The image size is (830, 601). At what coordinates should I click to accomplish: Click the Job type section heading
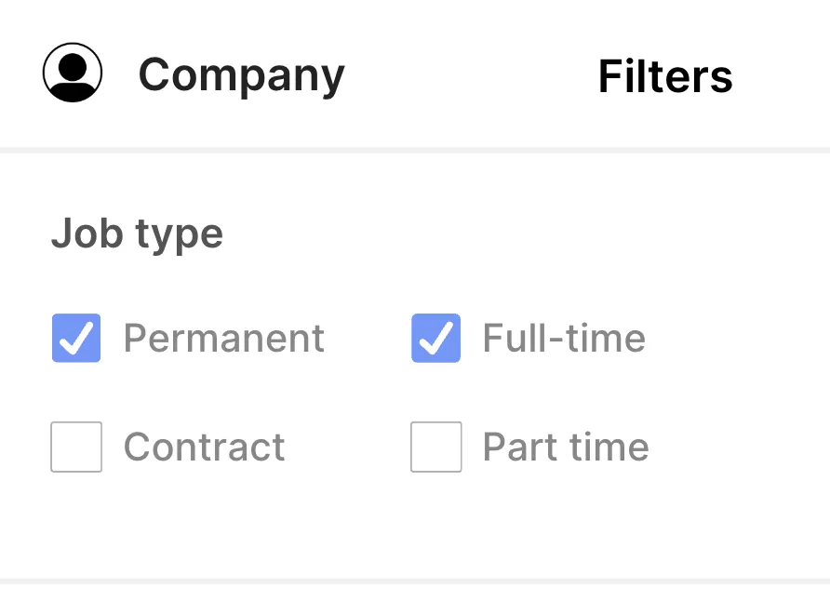pyautogui.click(x=137, y=233)
